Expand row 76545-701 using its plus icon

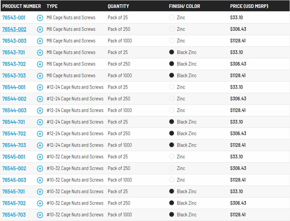tap(40, 192)
